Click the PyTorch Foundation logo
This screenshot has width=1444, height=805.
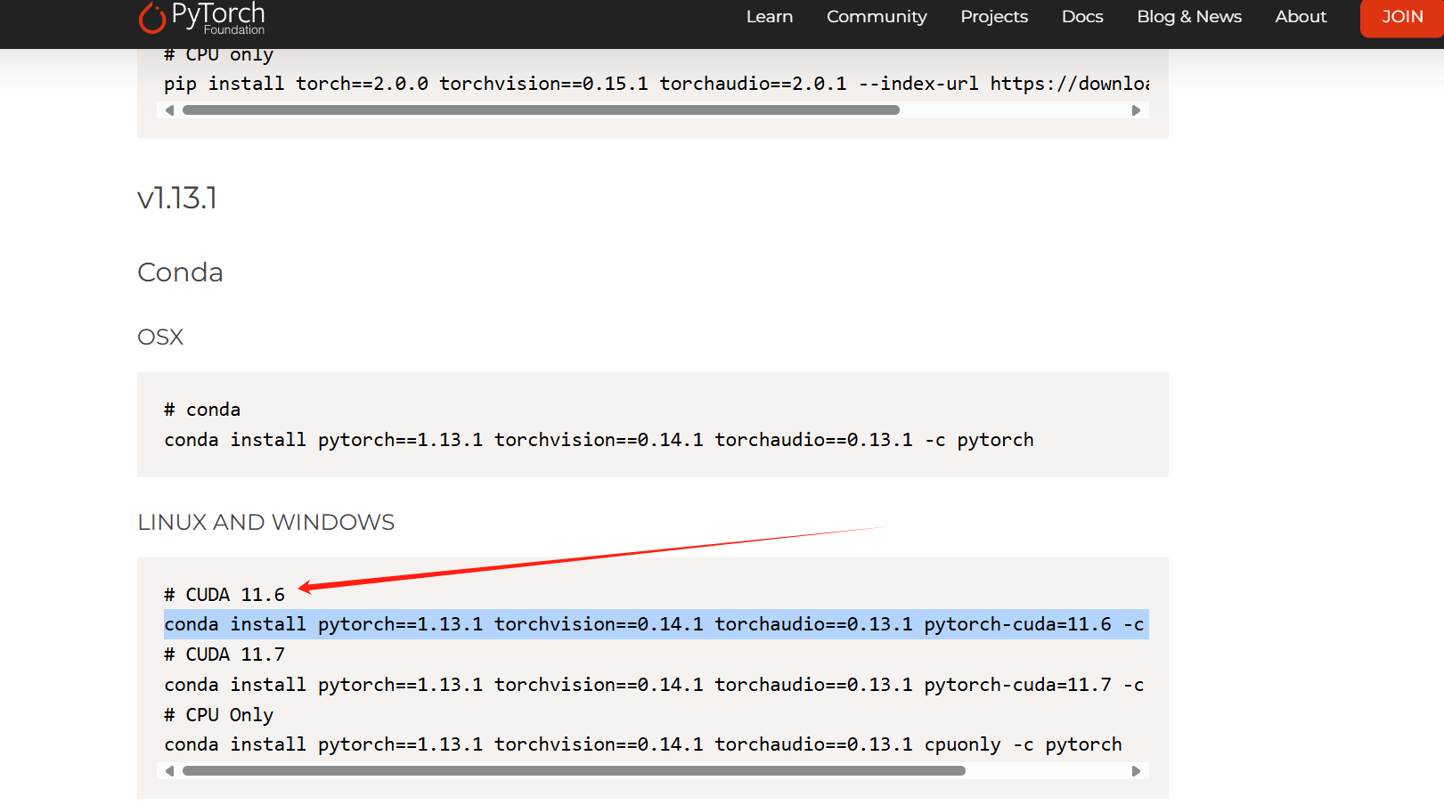[202, 18]
